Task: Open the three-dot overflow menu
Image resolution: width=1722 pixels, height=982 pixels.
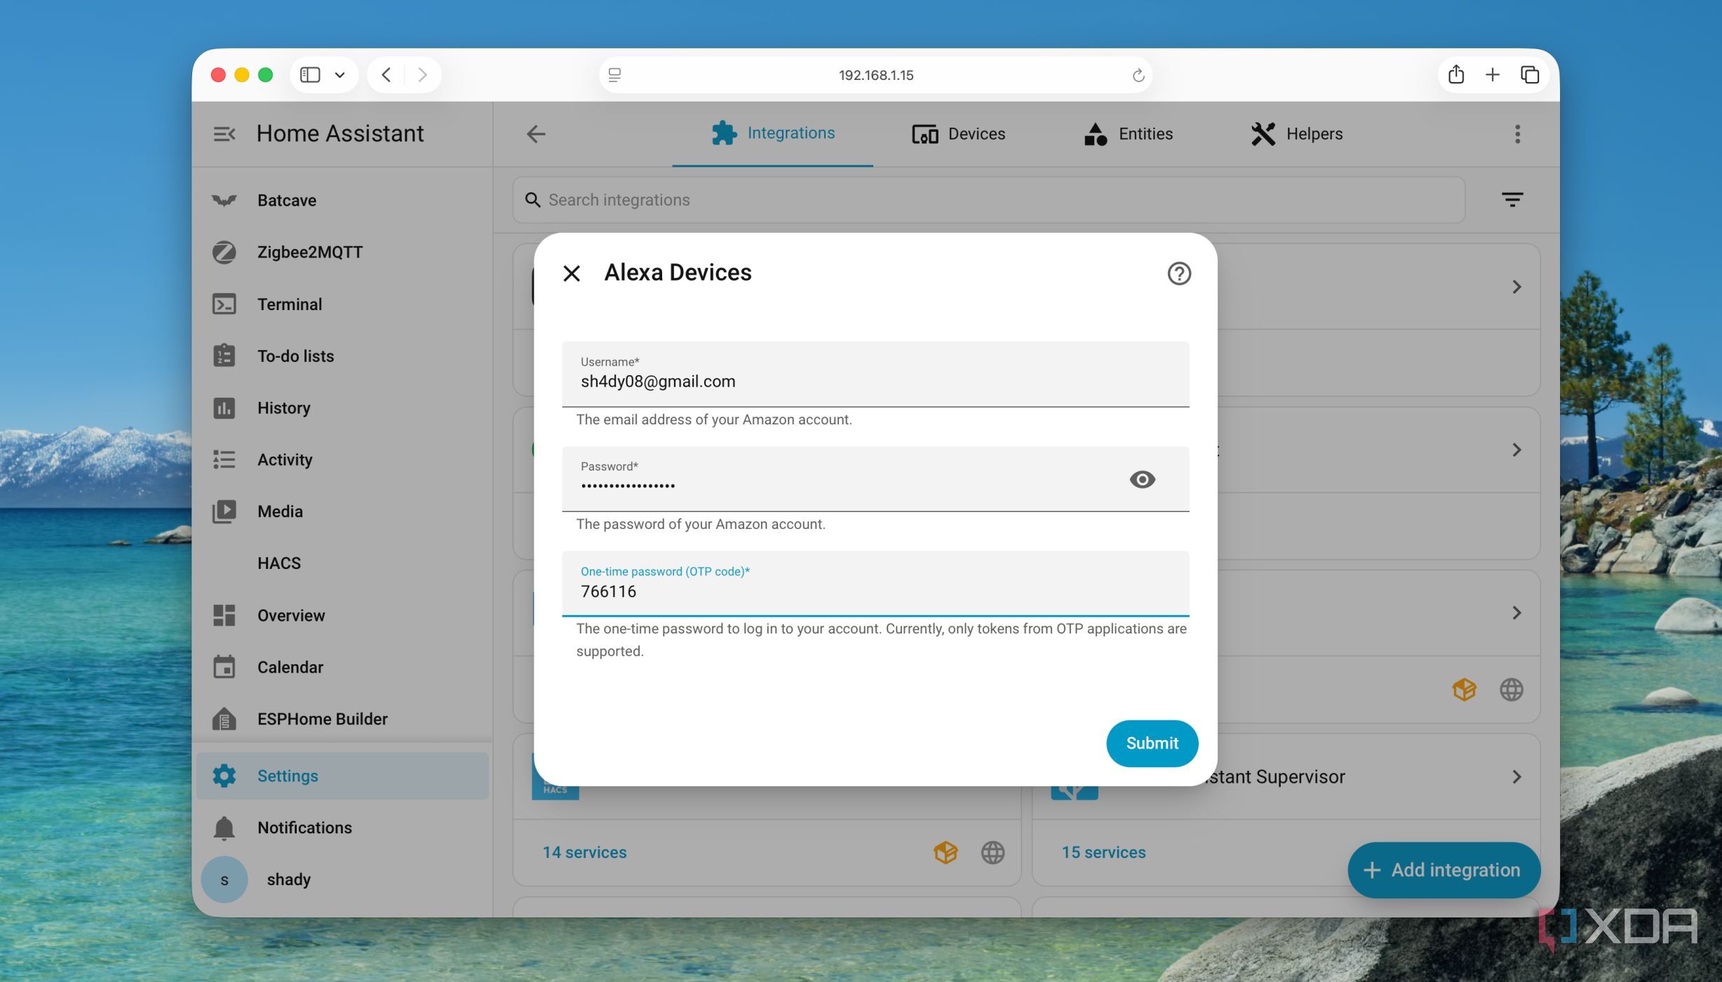Action: tap(1517, 134)
